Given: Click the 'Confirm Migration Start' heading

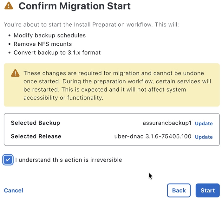Looking at the screenshot, I should pyautogui.click(x=75, y=6).
